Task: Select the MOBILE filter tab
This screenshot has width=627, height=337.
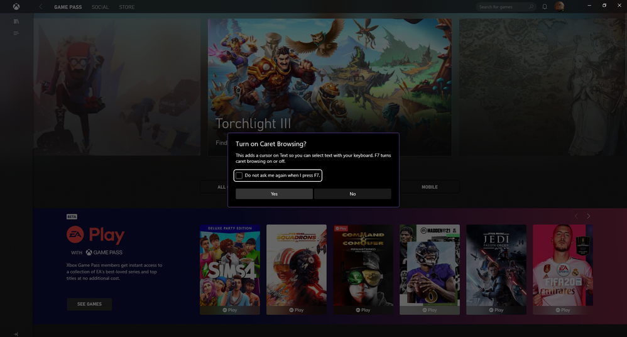Action: (x=430, y=187)
